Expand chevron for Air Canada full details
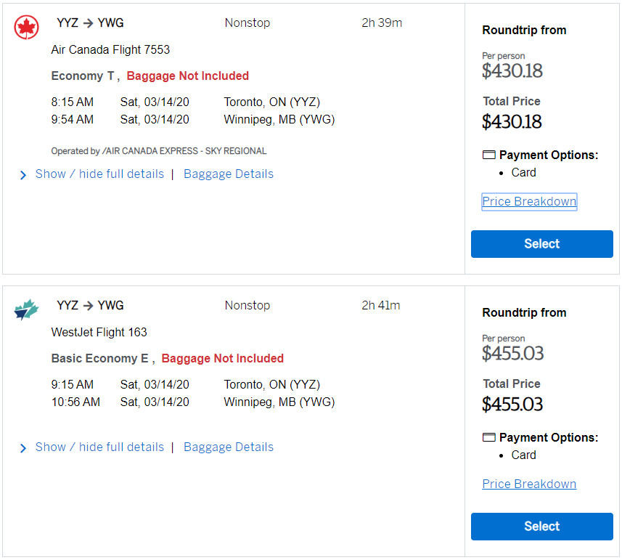 point(23,174)
